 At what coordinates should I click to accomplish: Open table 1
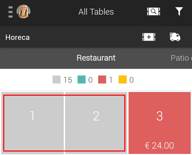coord(33,123)
